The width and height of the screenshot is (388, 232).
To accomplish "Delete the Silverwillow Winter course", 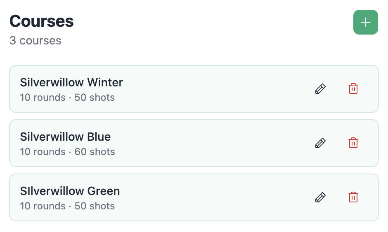I will 353,89.
